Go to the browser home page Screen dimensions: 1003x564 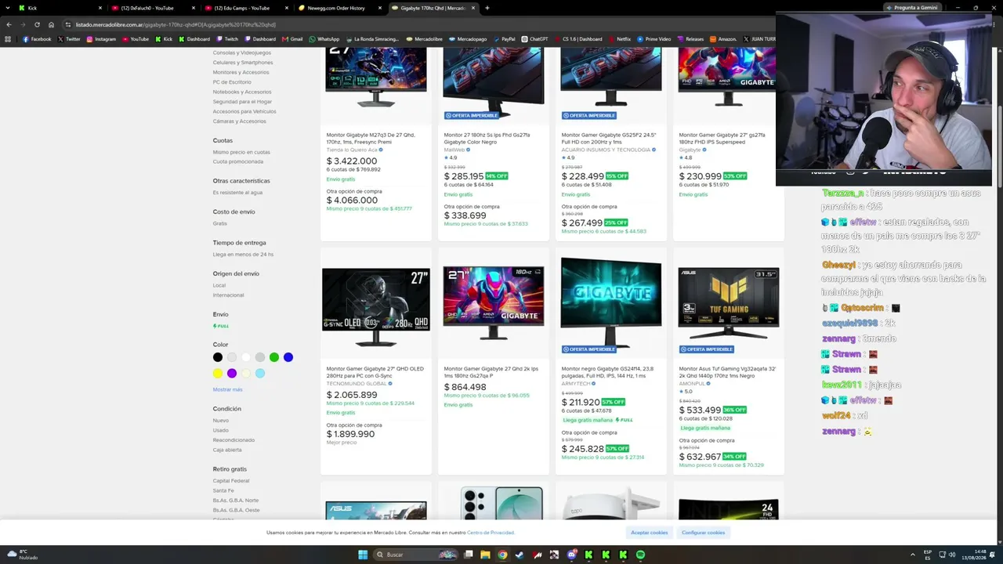(51, 24)
